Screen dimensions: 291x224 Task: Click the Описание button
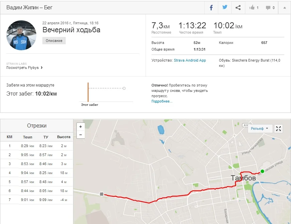point(54,41)
